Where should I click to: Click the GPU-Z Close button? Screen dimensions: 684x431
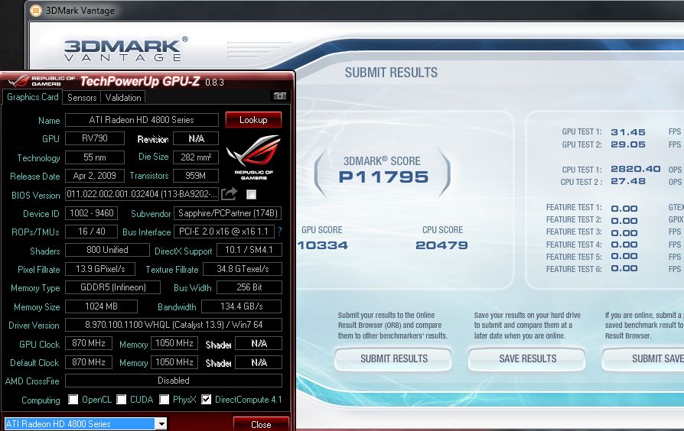[261, 424]
